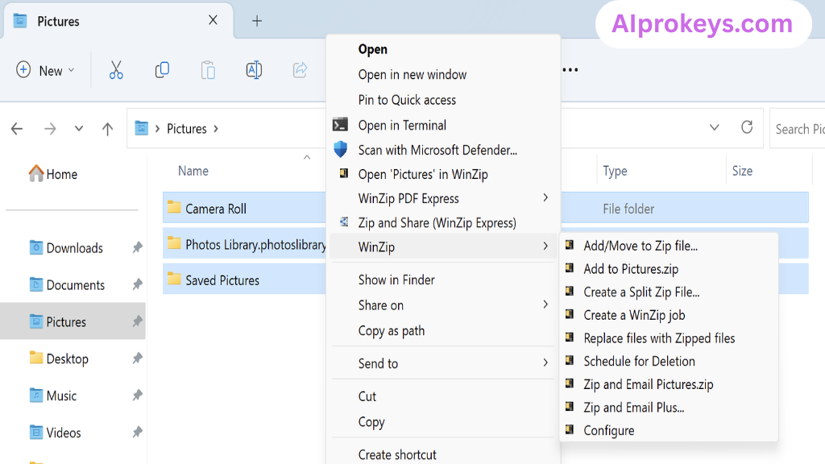The width and height of the screenshot is (825, 464).
Task: Choose Pin to Quick access
Action: tap(407, 100)
